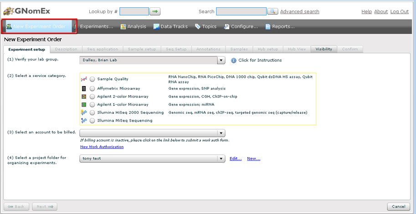This screenshot has height=214, width=416.
Task: Click the Agilent 2-color Microarray icon
Action: pyautogui.click(x=84, y=97)
